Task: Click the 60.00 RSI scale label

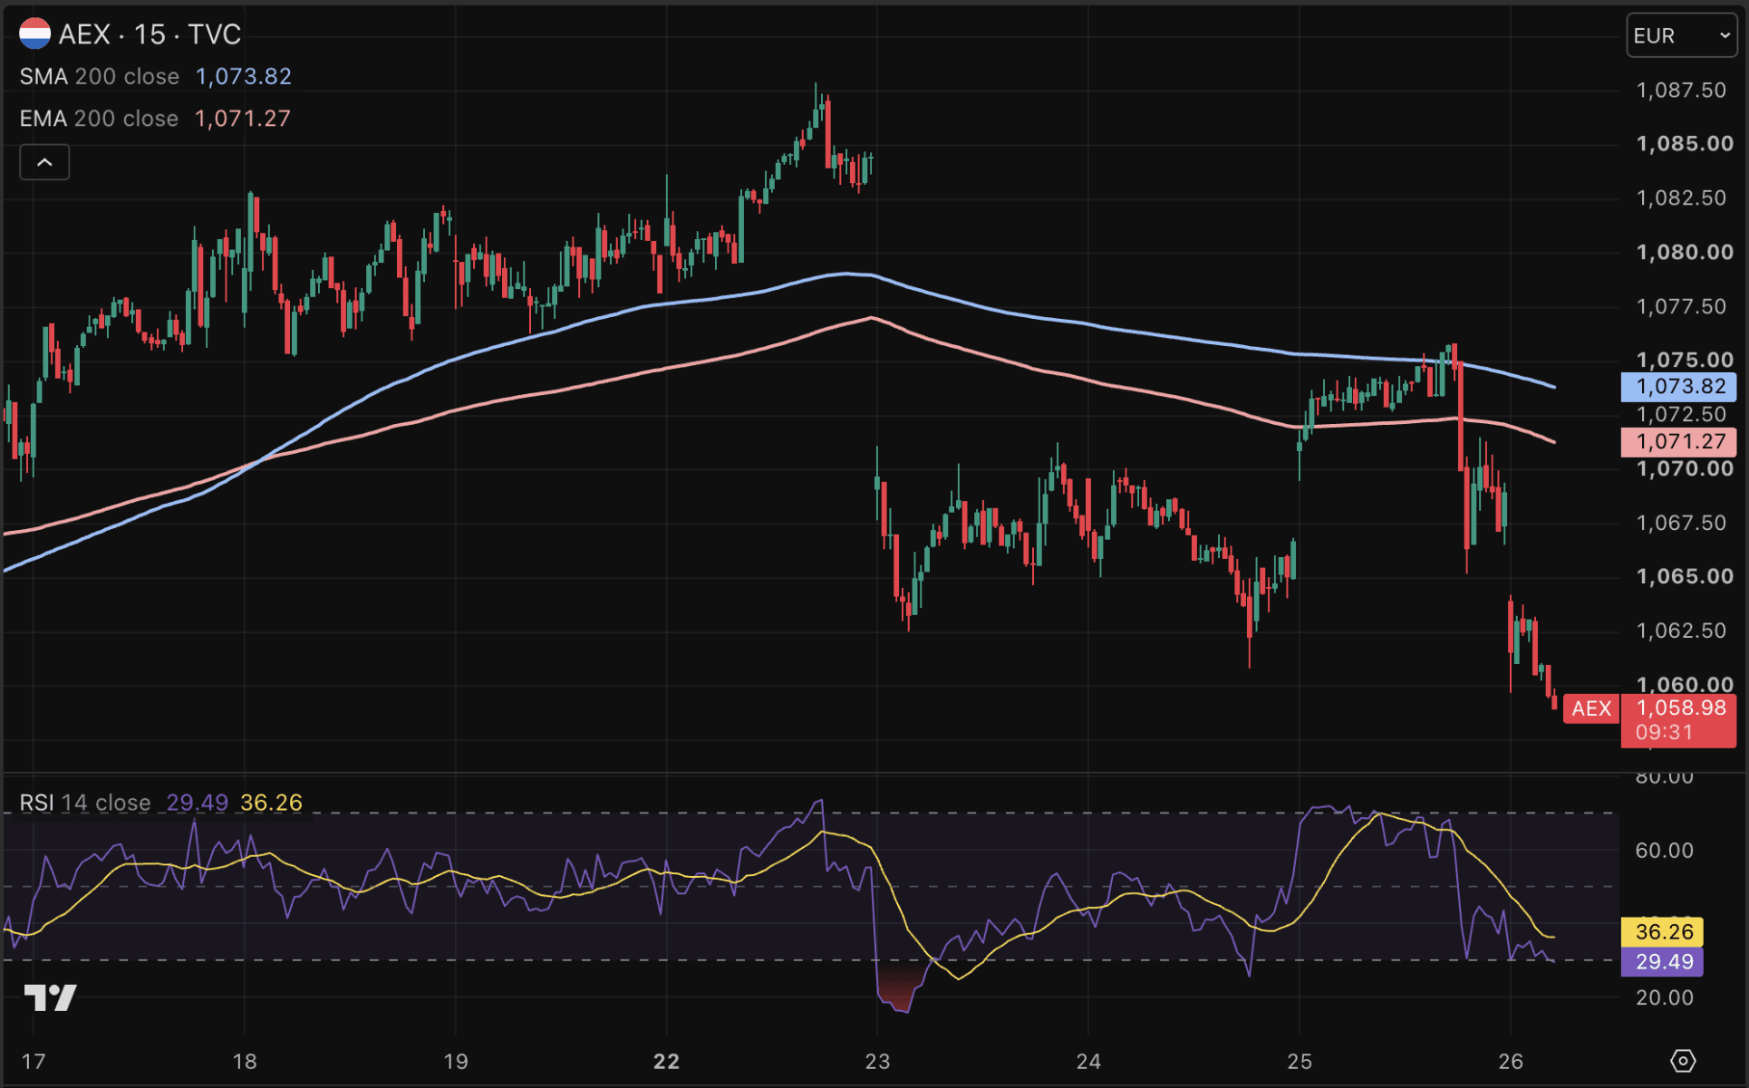Action: coord(1664,851)
